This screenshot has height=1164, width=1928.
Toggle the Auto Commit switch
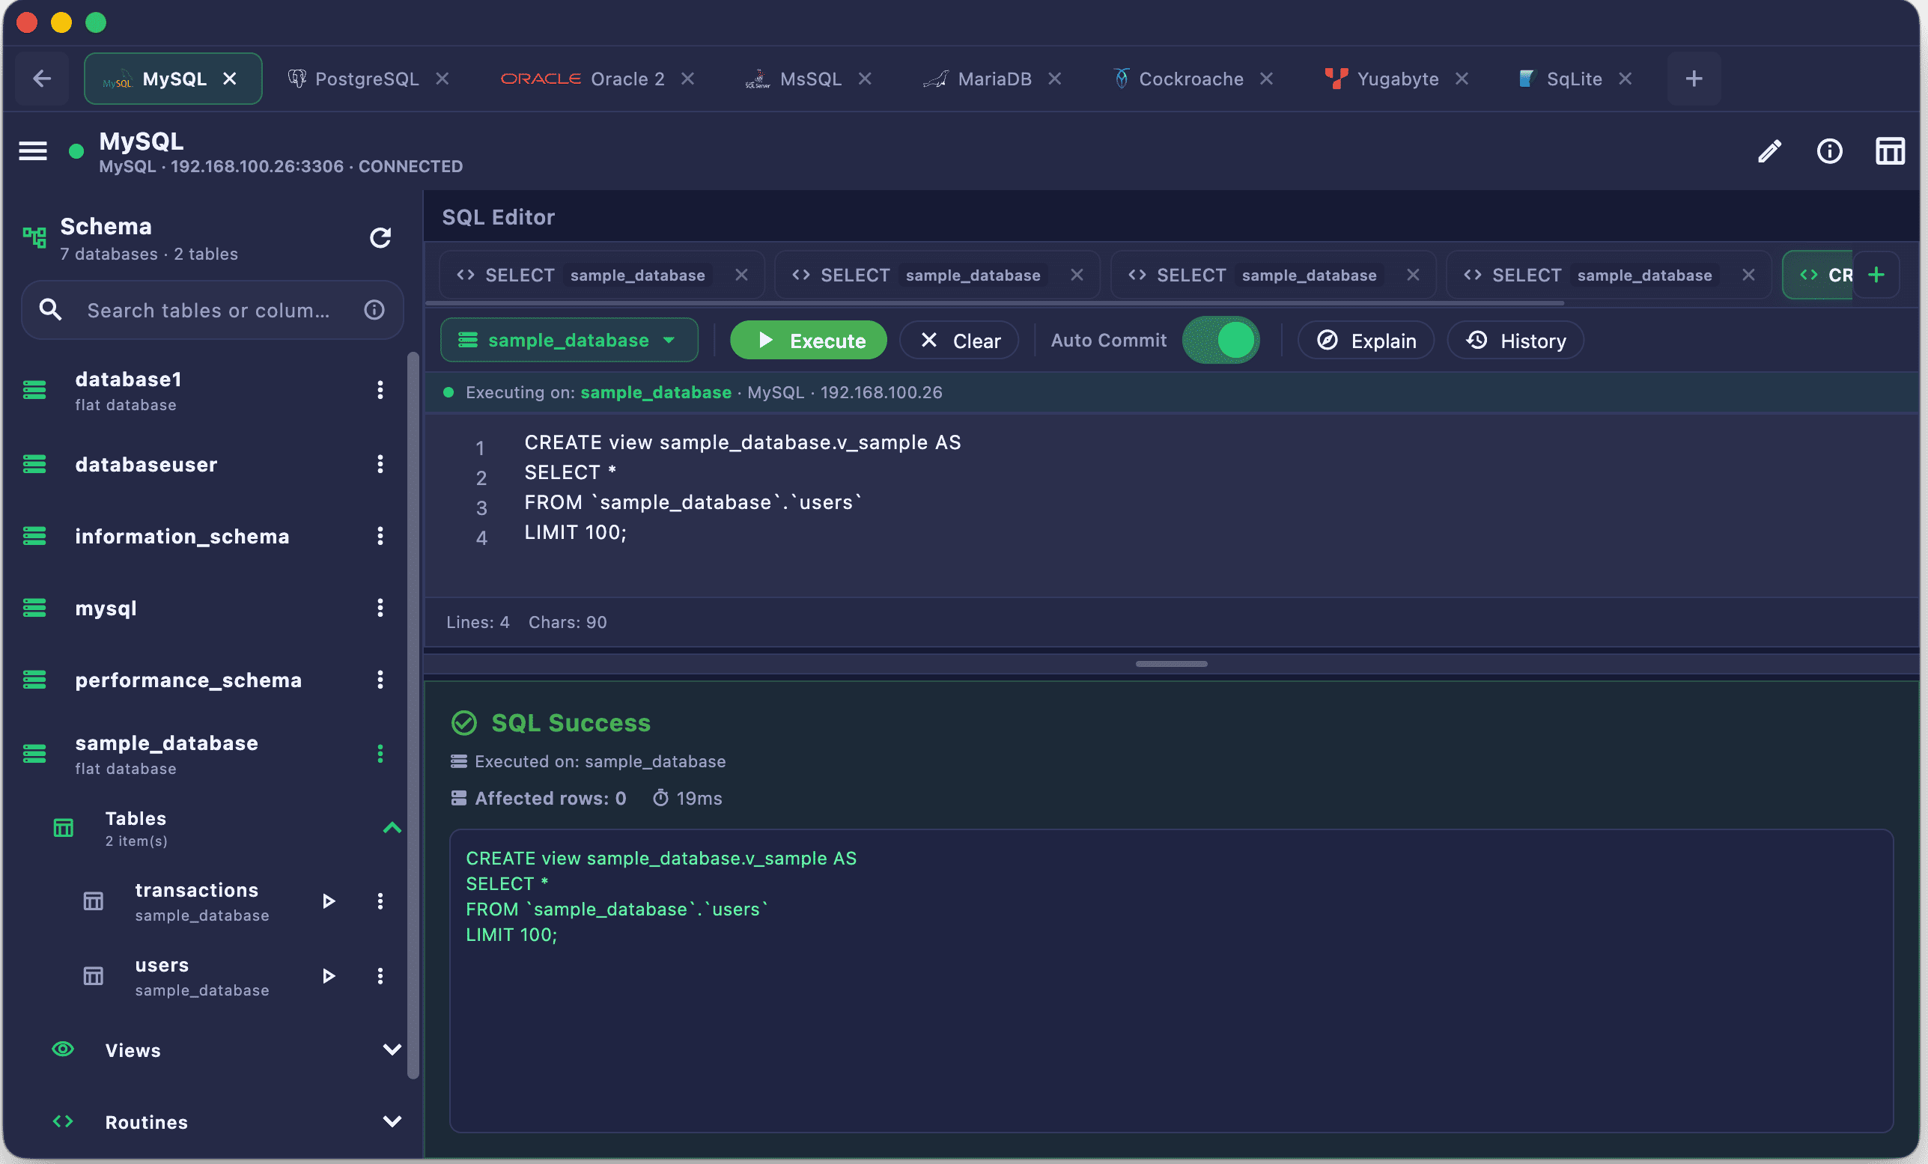(x=1220, y=341)
